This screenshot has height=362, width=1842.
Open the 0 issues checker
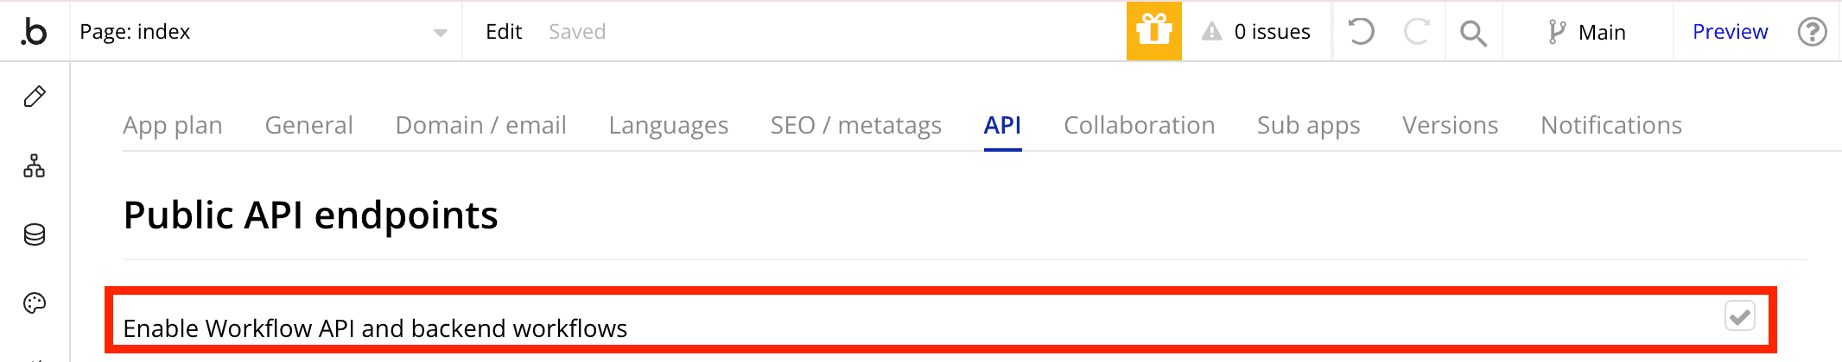coord(1256,32)
